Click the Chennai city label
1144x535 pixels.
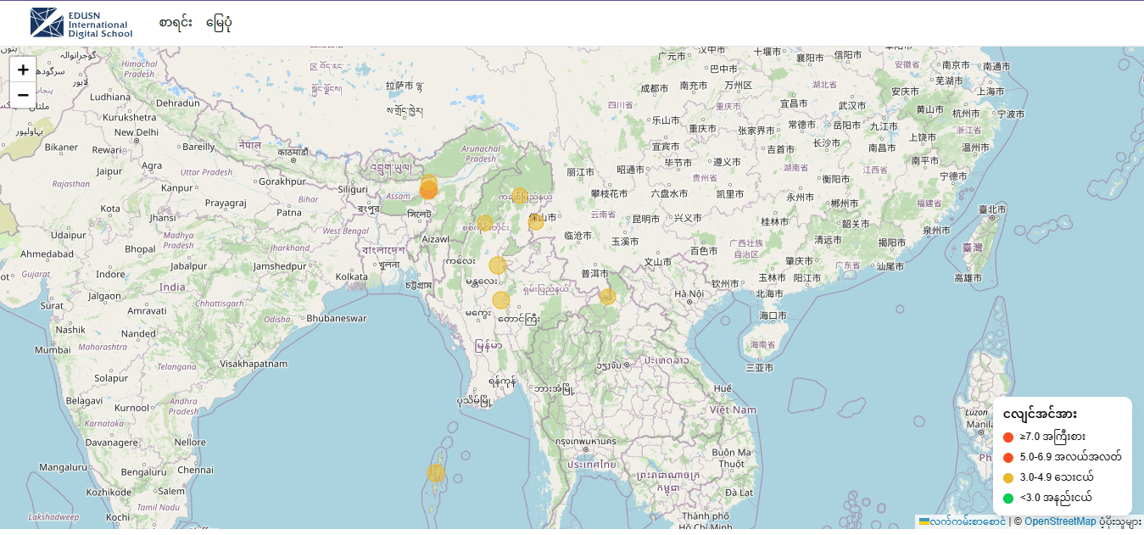[195, 470]
